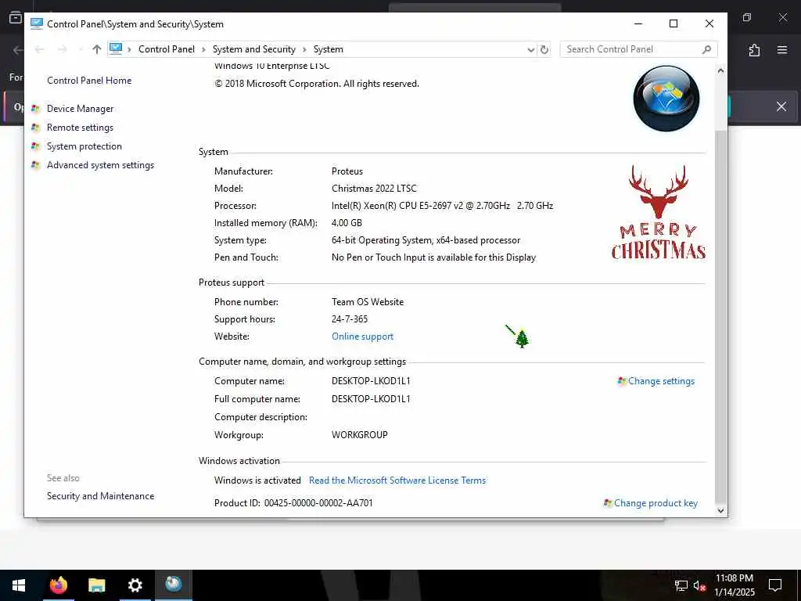This screenshot has width=801, height=601.
Task: Select System and Security breadcrumb
Action: coord(254,49)
